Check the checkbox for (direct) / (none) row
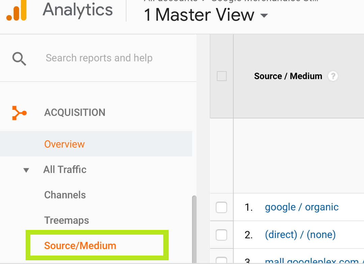 pyautogui.click(x=221, y=235)
